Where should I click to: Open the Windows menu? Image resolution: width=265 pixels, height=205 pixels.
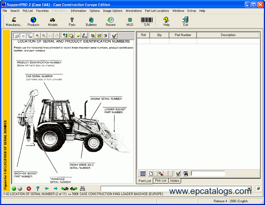[178, 11]
